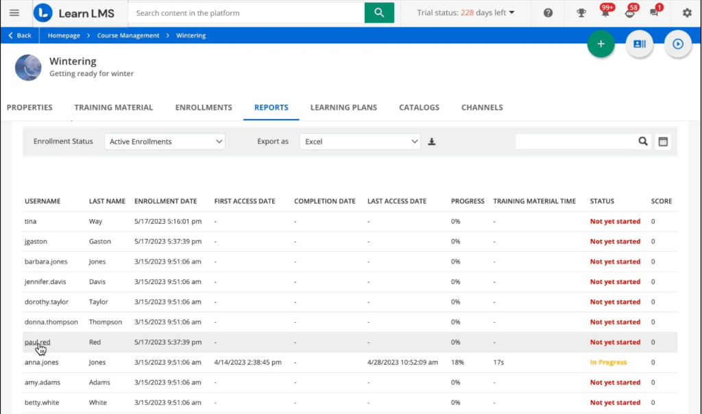This screenshot has height=414, width=702.
Task: Open messages via the chat icon
Action: pos(654,12)
